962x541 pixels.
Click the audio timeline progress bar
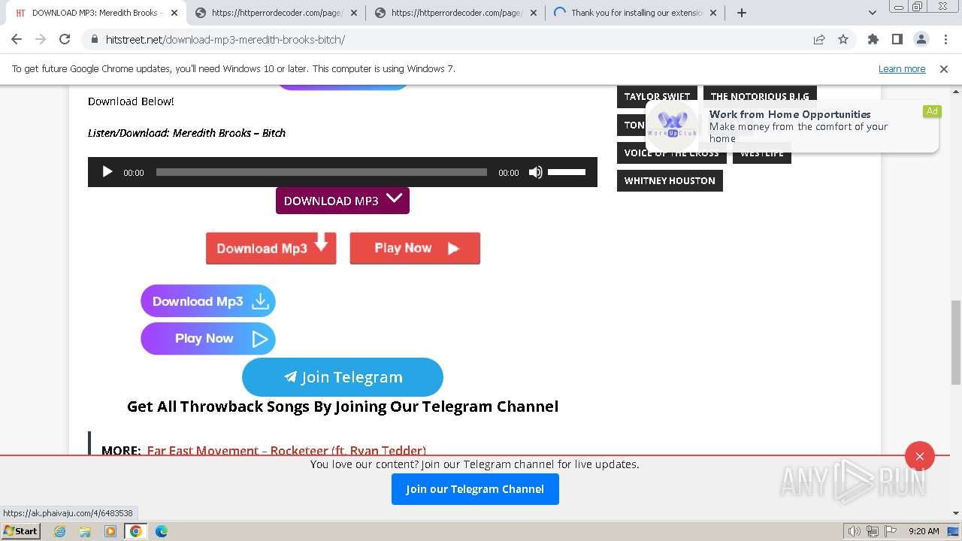click(x=322, y=172)
